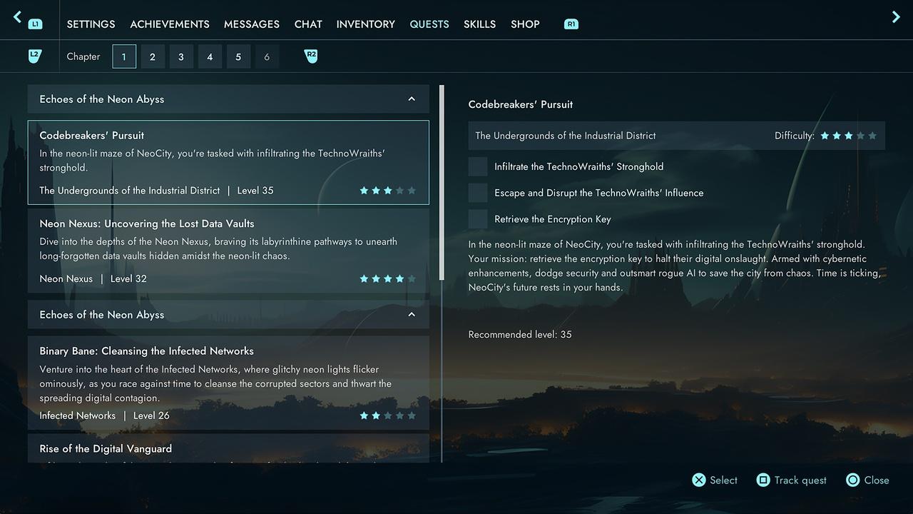The height and width of the screenshot is (514, 913).
Task: Check Escape and Disrupt objective checkbox
Action: pos(478,193)
